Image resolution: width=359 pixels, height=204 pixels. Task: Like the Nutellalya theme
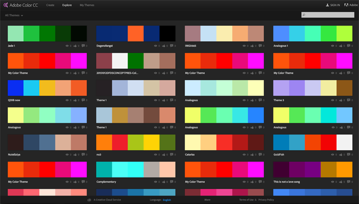(75, 154)
